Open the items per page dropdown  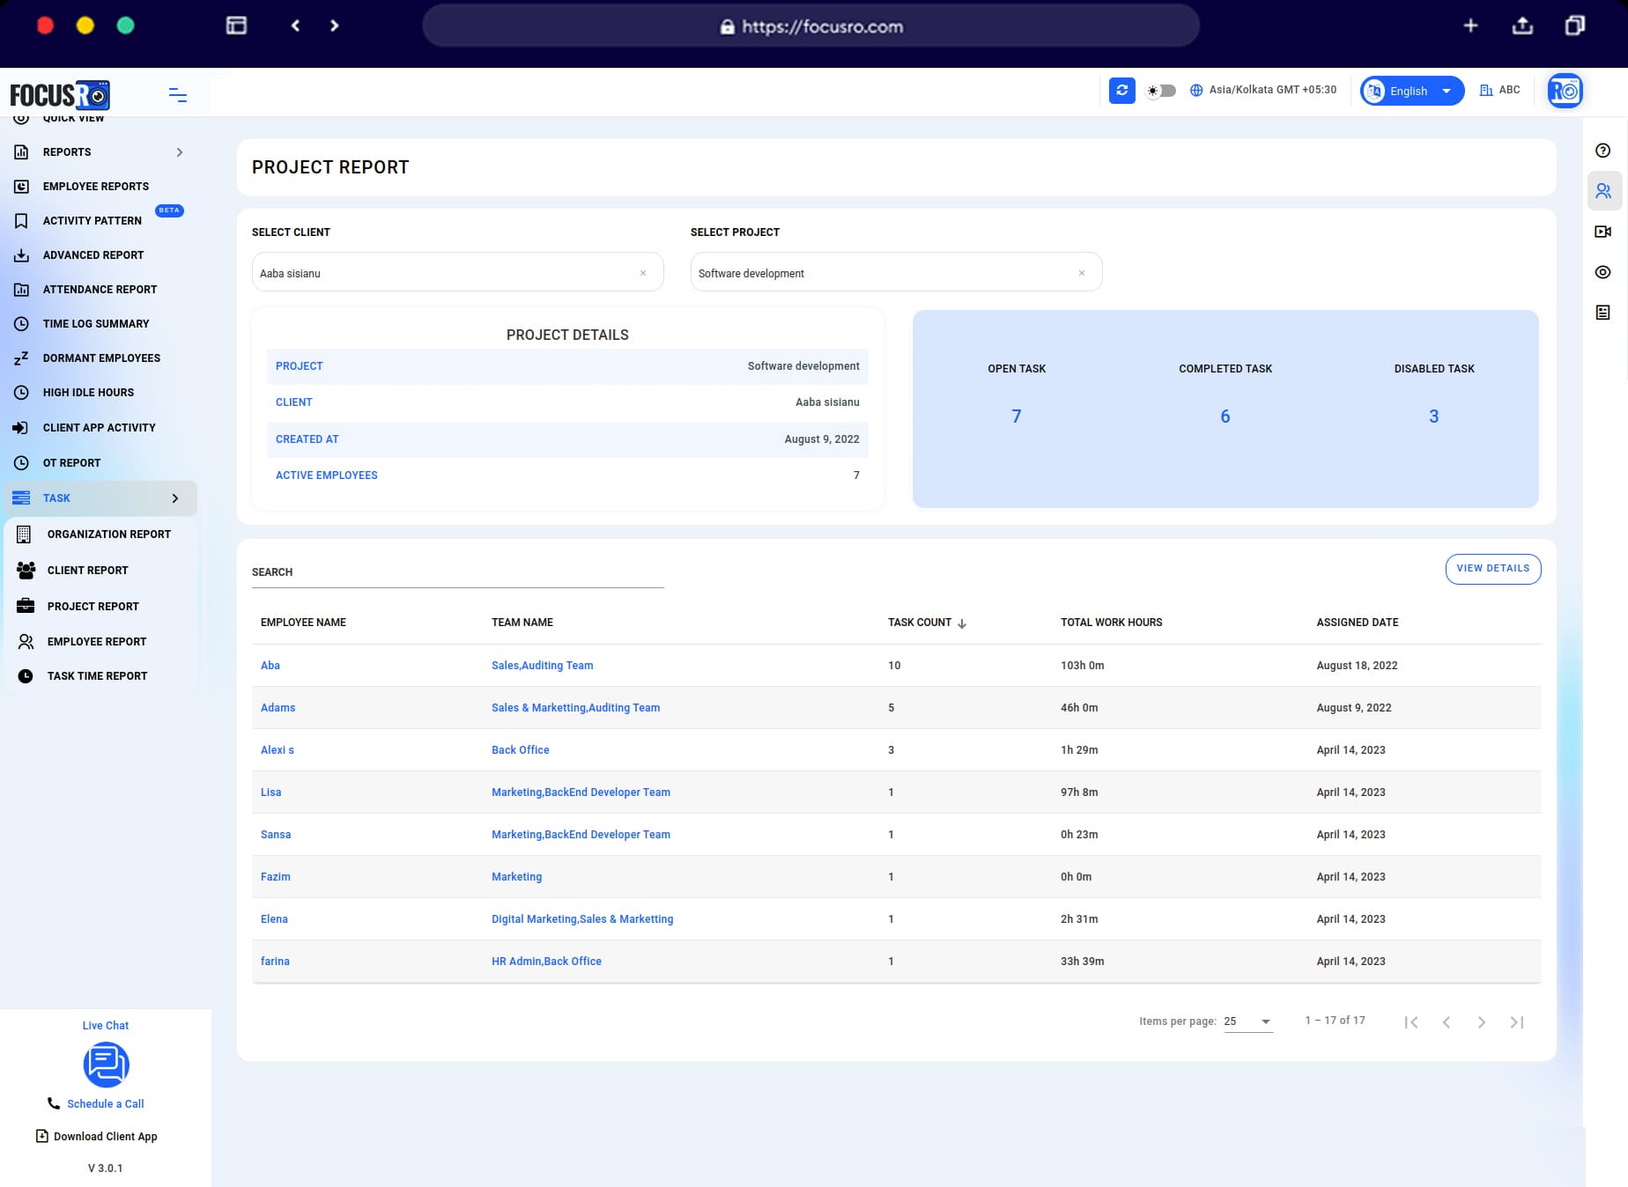coord(1247,1021)
